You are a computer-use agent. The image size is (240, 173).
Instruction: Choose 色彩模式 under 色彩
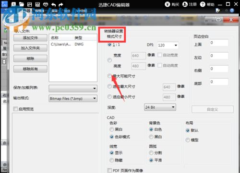(112, 137)
